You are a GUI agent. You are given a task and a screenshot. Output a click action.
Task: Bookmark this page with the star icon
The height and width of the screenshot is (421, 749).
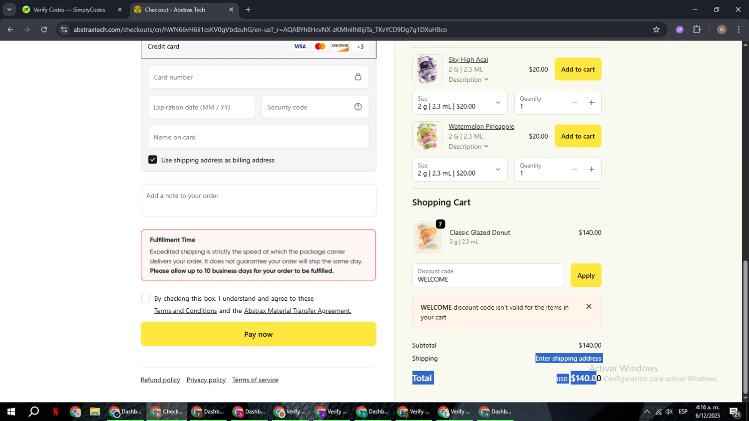656,29
